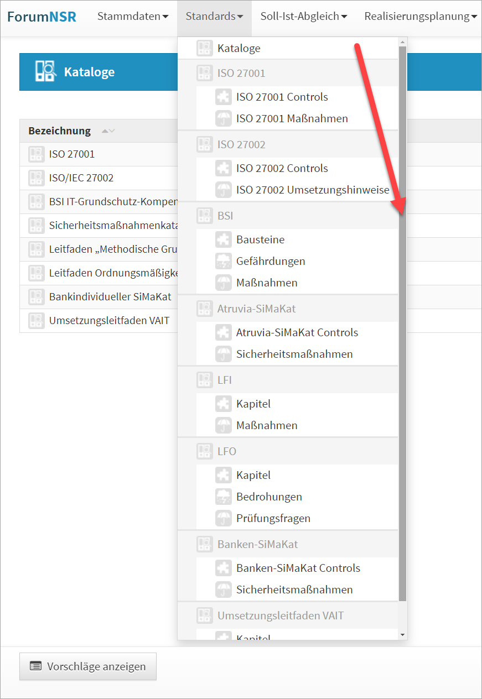Expand the Soll-Ist-Abgleich dropdown
Screen dimensions: 482x699
[x=304, y=17]
